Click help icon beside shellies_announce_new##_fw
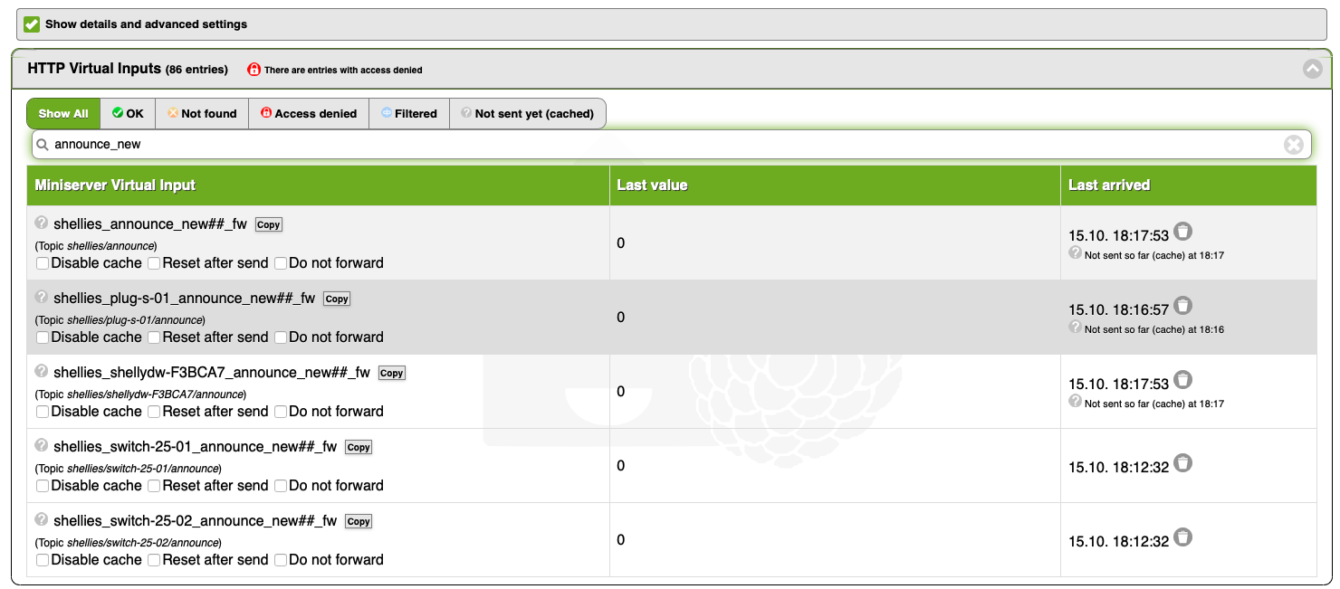1340x589 pixels. tap(42, 223)
